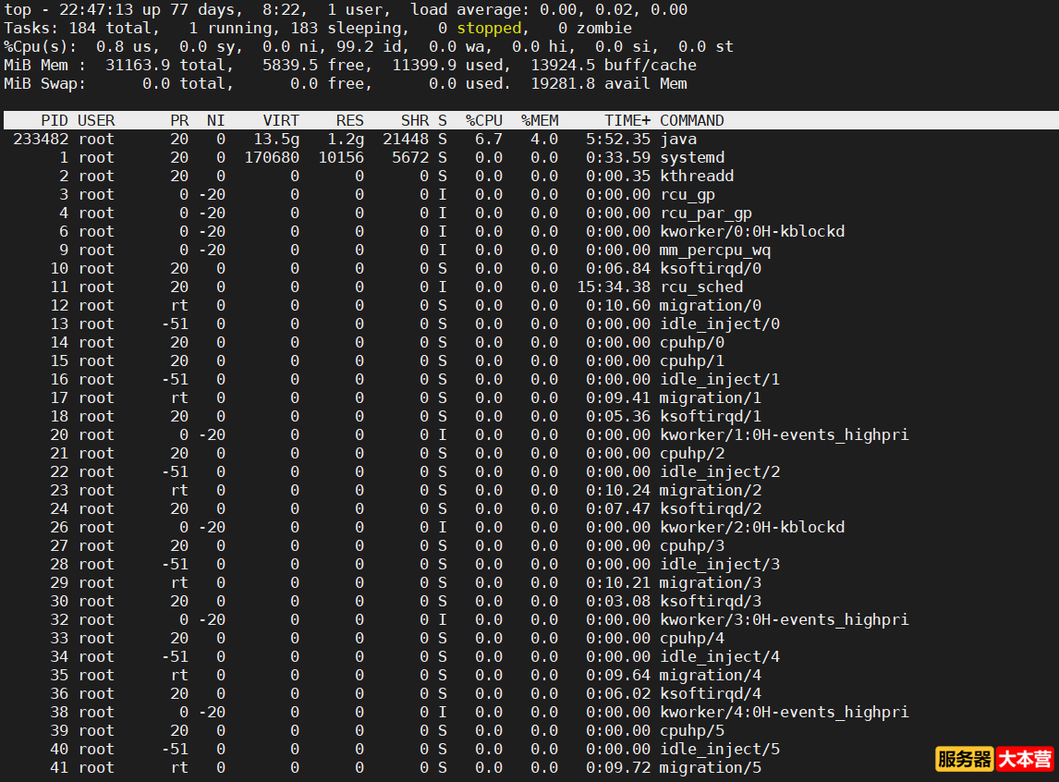The image size is (1059, 782).
Task: Select the RES column header
Action: pos(350,120)
